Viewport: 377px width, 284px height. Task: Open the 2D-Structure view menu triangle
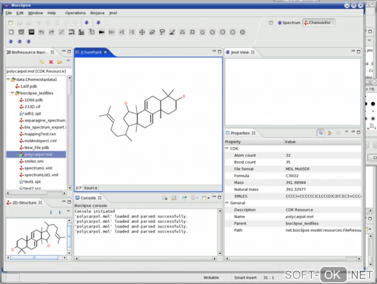click(68, 211)
